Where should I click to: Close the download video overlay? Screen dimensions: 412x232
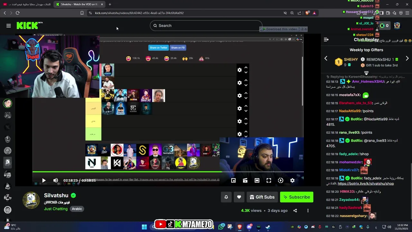click(306, 29)
